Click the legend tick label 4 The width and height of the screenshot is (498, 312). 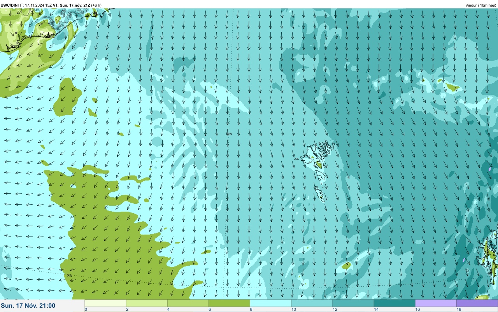(168, 309)
